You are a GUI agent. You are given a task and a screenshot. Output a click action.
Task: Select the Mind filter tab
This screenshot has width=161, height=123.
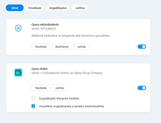coord(15,8)
